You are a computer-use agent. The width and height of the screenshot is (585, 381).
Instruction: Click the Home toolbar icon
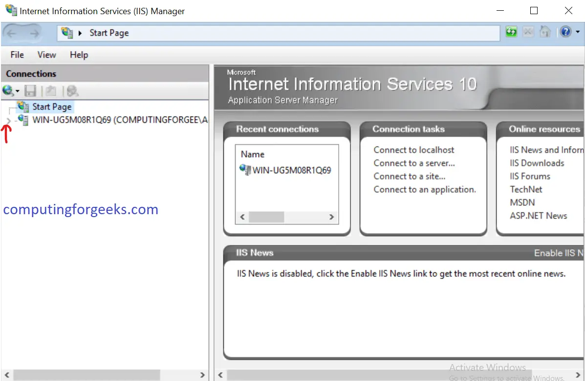(x=545, y=32)
